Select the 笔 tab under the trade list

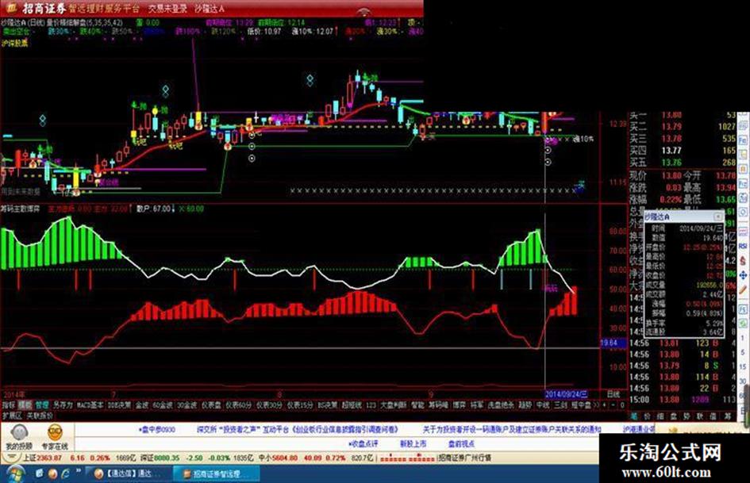click(634, 416)
